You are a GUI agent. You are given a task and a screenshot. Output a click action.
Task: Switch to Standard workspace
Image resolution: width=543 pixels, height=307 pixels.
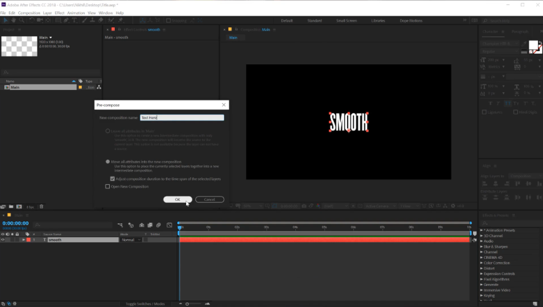point(315,21)
